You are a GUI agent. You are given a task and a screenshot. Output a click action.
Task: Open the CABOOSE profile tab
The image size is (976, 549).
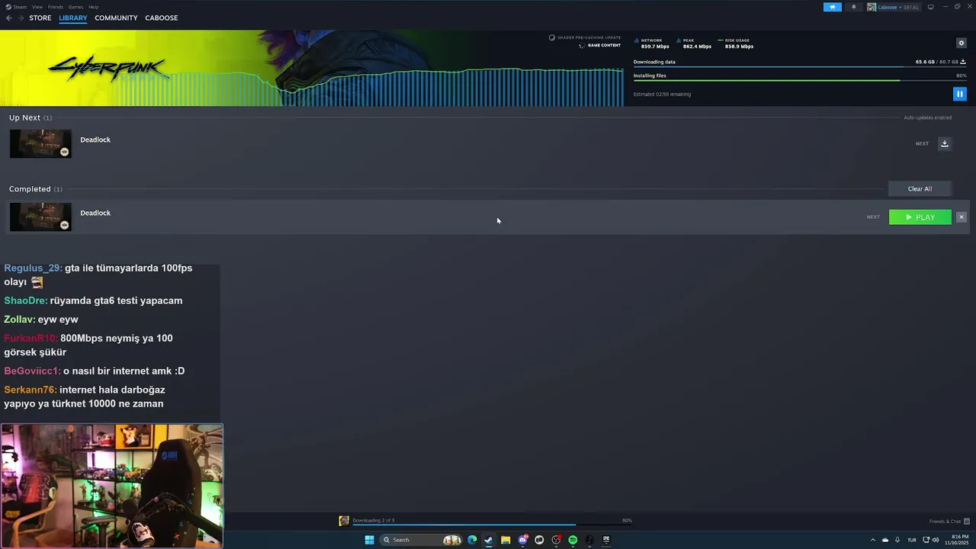pyautogui.click(x=162, y=18)
